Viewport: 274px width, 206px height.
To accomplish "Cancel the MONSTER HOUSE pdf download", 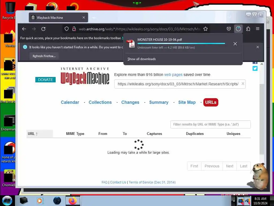I will pos(235,44).
